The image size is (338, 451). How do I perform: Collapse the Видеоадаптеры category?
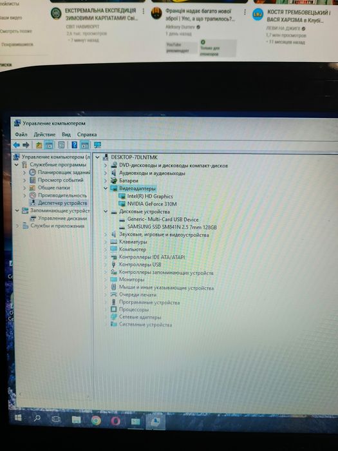coord(106,188)
